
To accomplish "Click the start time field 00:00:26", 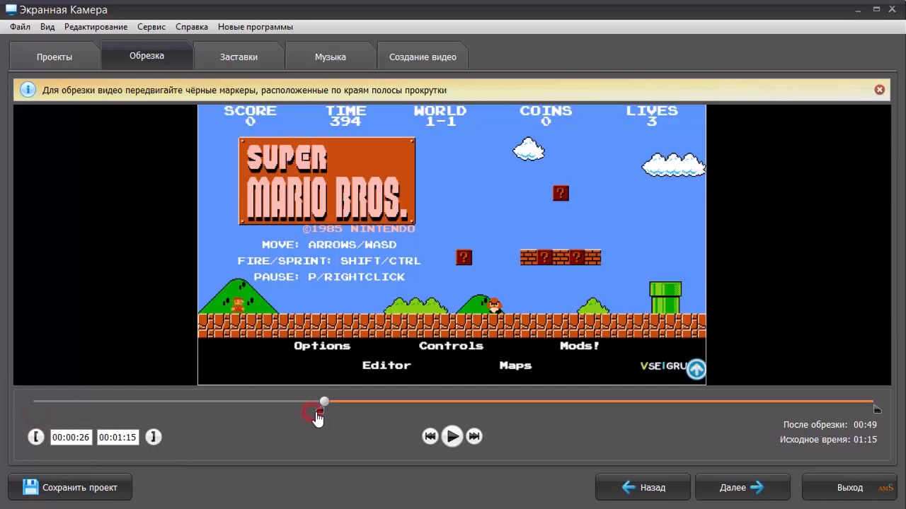I will pos(71,438).
